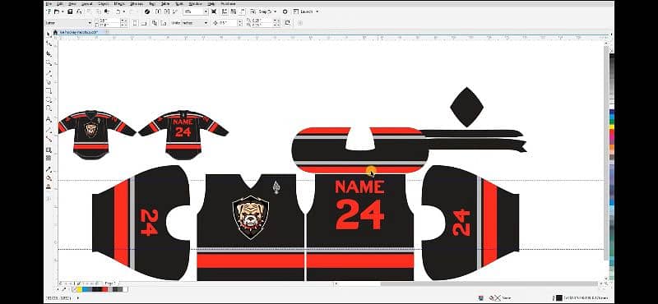Select the Connector tool in toolbox
This screenshot has width=658, height=304.
[49, 139]
